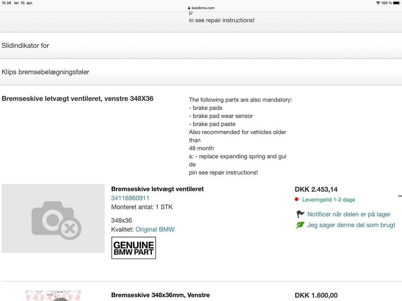This screenshot has height=301, width=402.
Task: Click the Bremseskive letvægt ventileret product title
Action: 157,189
